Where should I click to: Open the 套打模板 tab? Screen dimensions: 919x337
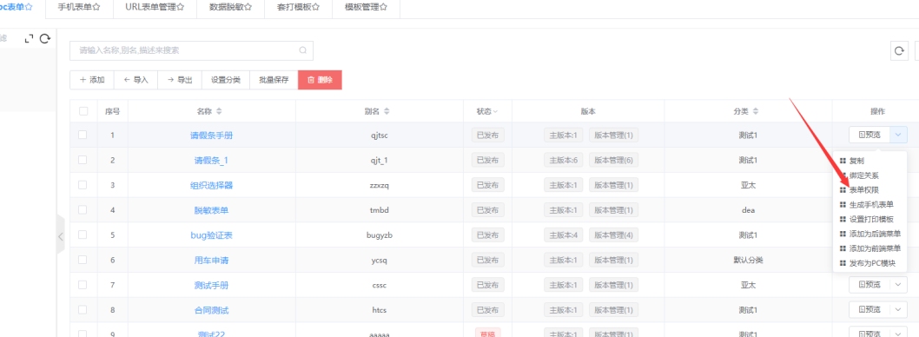click(x=298, y=8)
